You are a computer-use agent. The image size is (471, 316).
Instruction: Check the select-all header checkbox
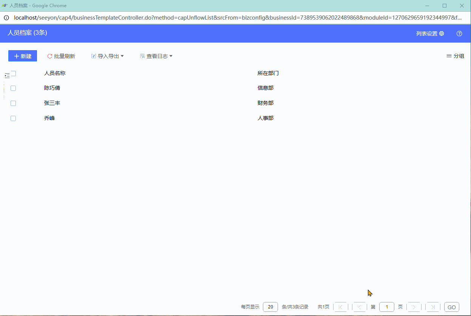coord(14,73)
